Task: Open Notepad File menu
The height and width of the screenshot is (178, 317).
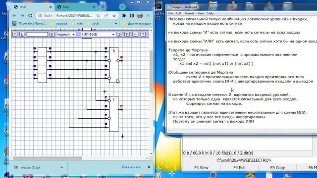Action: click(x=170, y=13)
